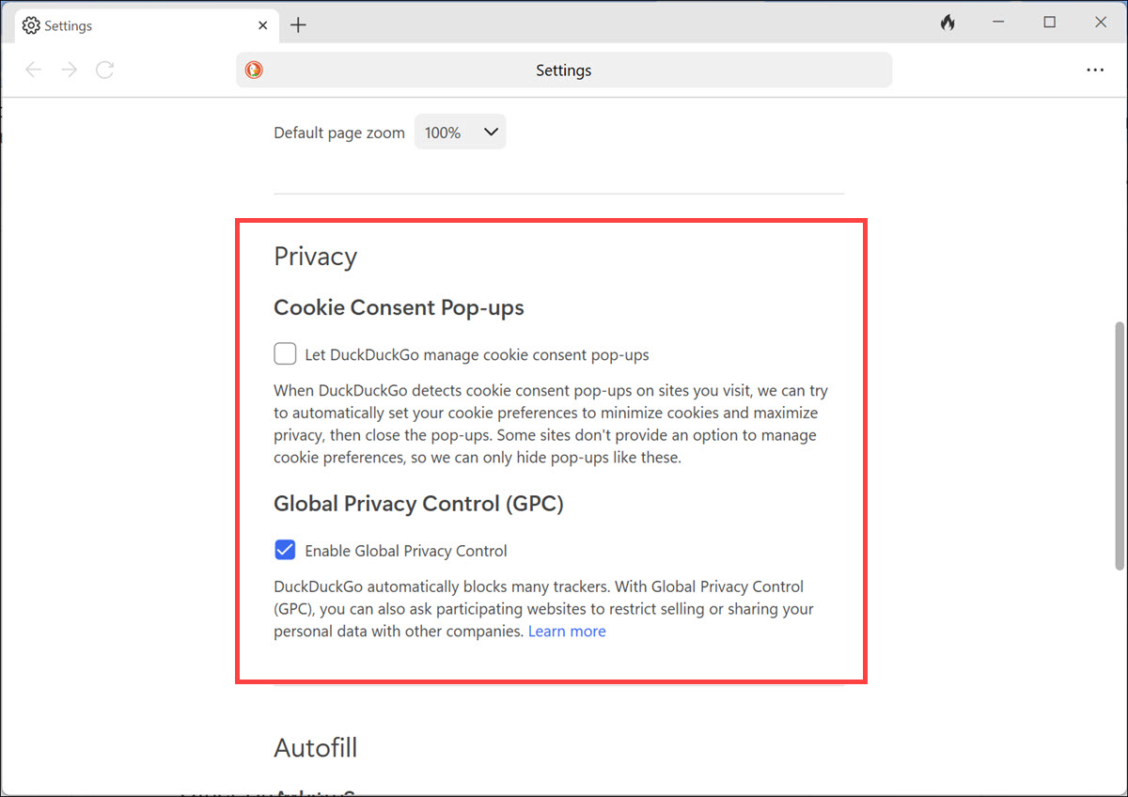Click the Cookie Consent Pop-ups heading
This screenshot has height=797, width=1128.
click(399, 307)
